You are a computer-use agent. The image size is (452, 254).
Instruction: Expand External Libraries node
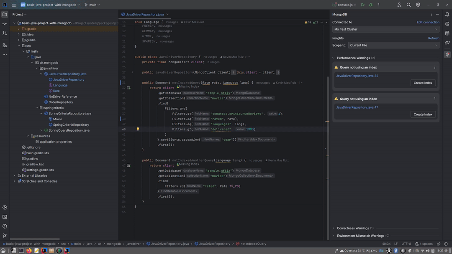(x=14, y=175)
